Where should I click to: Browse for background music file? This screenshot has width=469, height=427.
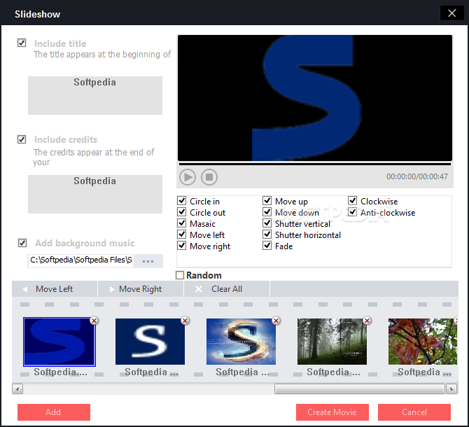(148, 261)
